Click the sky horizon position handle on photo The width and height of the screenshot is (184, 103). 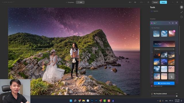tap(74, 51)
